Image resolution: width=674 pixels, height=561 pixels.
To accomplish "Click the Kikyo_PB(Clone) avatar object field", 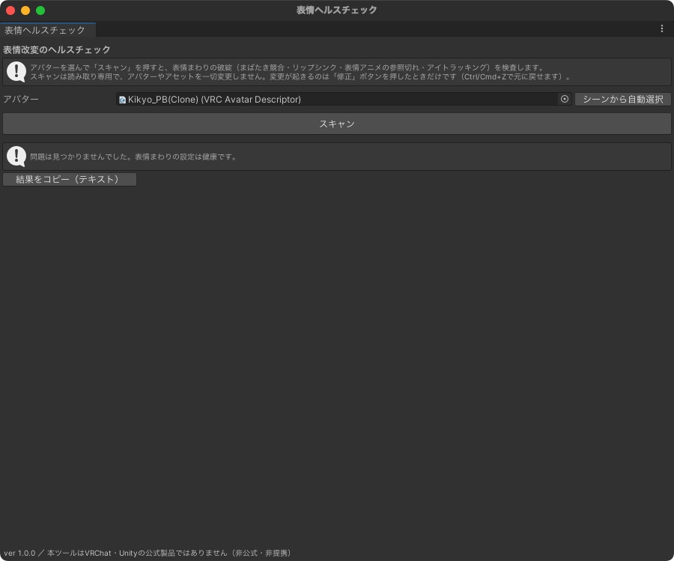I will (x=344, y=100).
